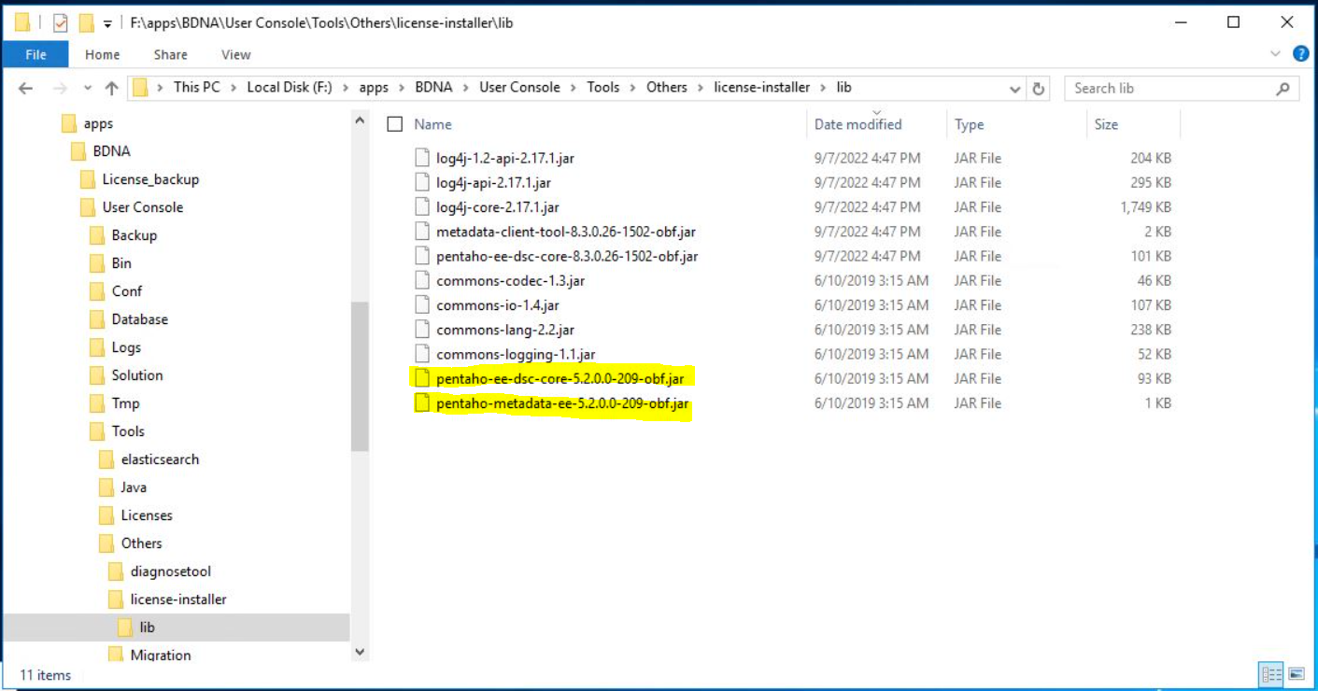Click the search magnifier icon

coord(1283,89)
